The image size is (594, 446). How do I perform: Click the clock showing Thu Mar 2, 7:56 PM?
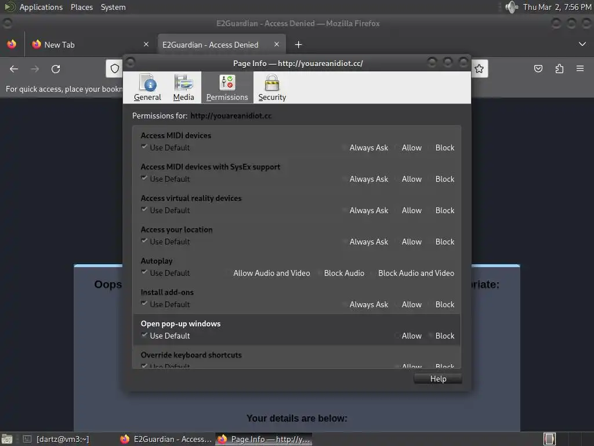[x=557, y=7]
